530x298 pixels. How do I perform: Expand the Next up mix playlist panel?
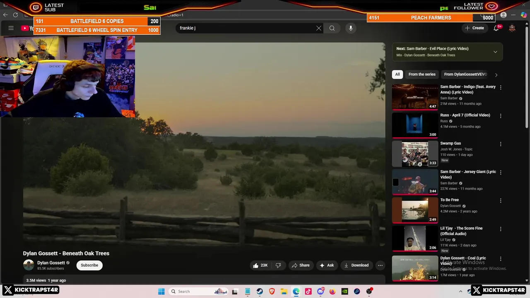(x=495, y=52)
